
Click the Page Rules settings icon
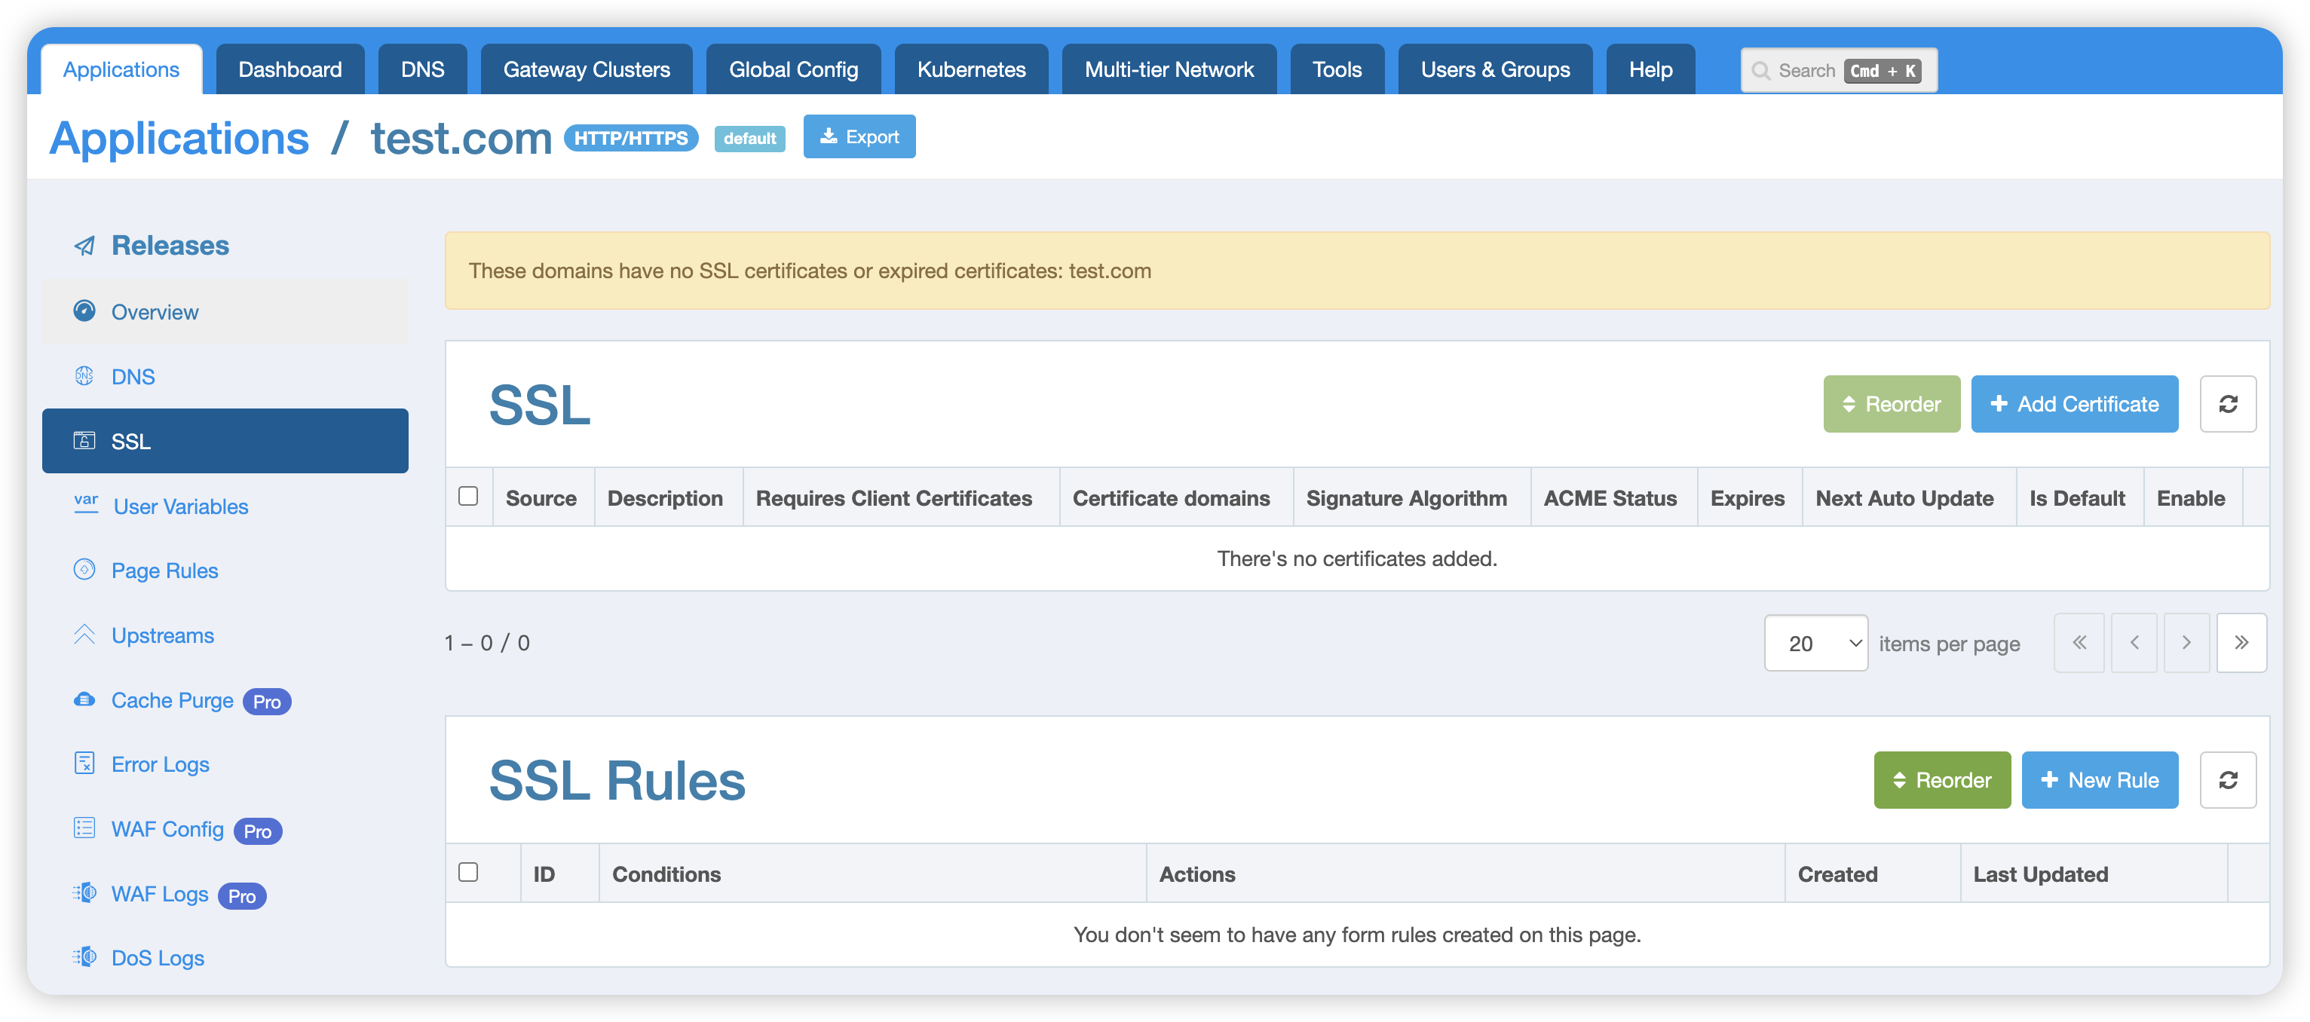pos(84,570)
